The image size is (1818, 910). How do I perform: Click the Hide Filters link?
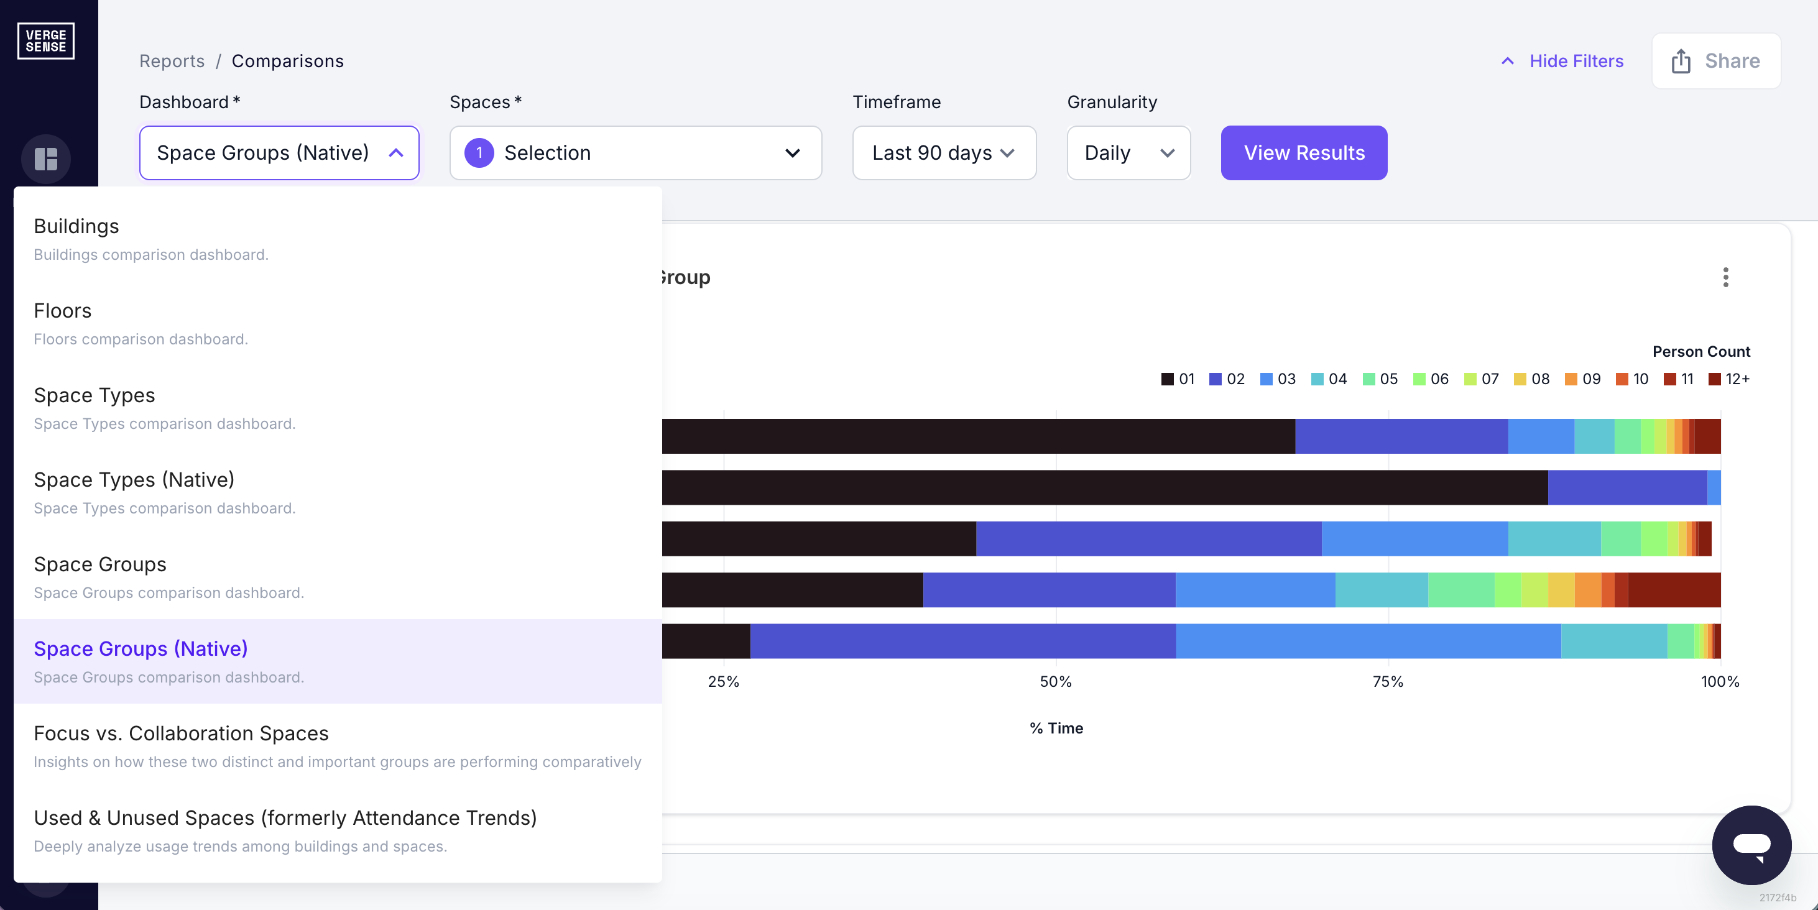(1577, 62)
